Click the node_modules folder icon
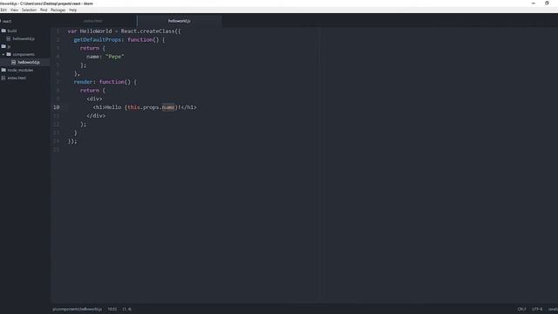Screen dimensions: 558x314 [3, 70]
